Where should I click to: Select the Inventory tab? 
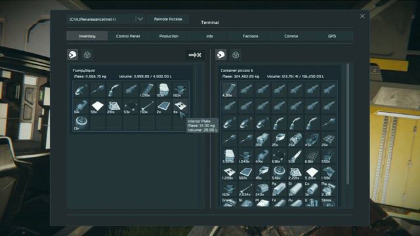[87, 36]
